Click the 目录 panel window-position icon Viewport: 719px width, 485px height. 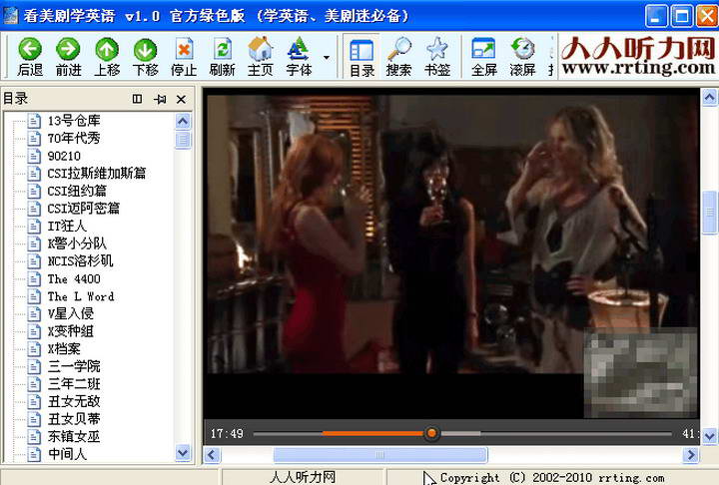pos(137,99)
